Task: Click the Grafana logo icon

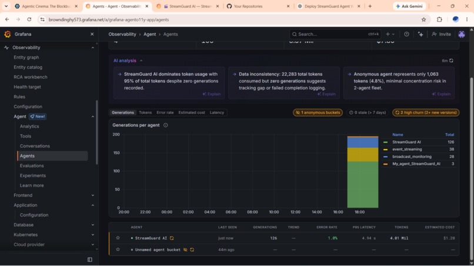Action: click(8, 34)
